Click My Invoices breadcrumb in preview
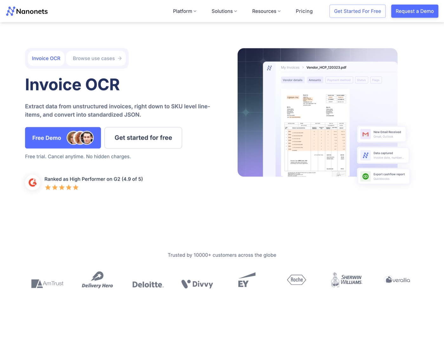This screenshot has height=338, width=444. point(290,68)
